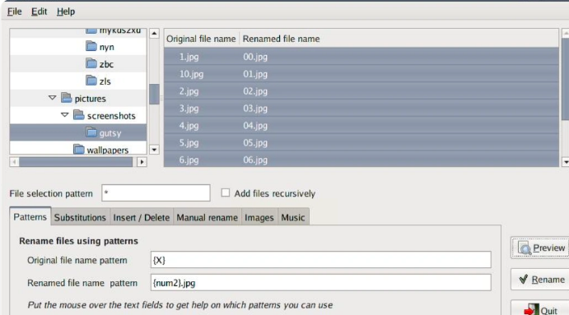Switch to the Substitutions tab
The image size is (569, 315).
pos(80,217)
